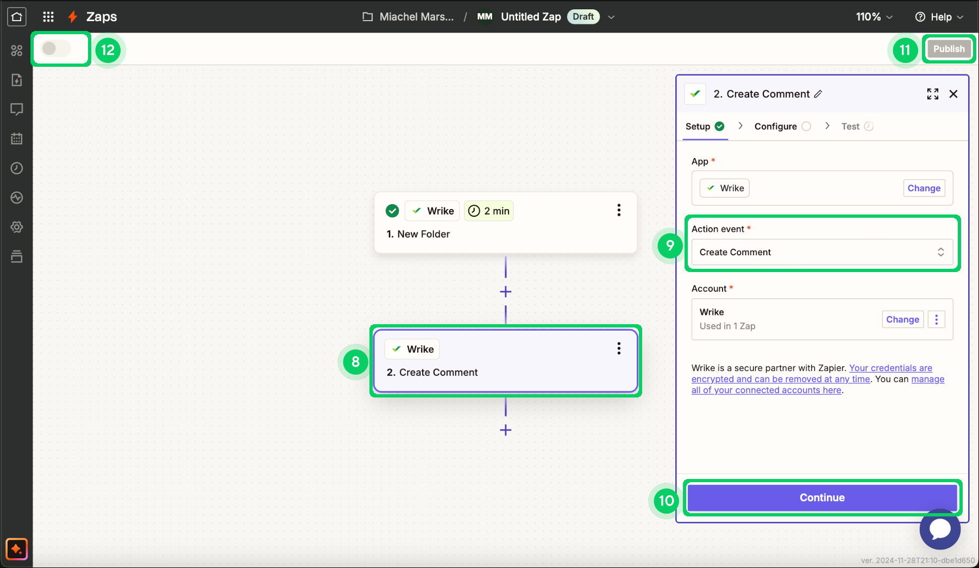Switch to the Test tab
This screenshot has width=979, height=568.
(x=857, y=127)
